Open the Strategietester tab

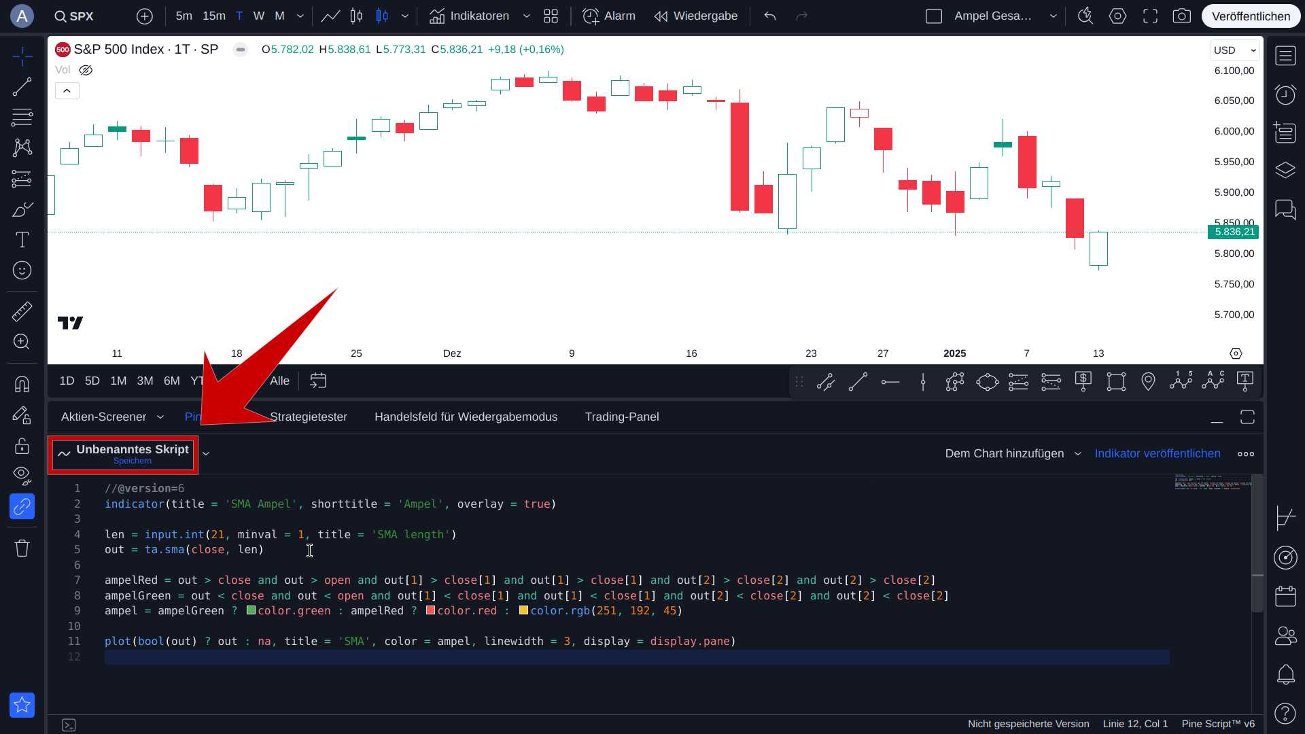309,417
